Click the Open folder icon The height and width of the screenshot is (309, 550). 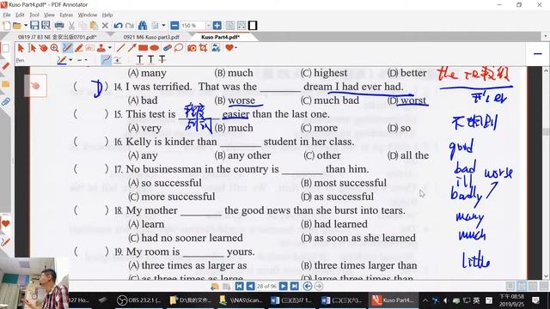pos(17,26)
